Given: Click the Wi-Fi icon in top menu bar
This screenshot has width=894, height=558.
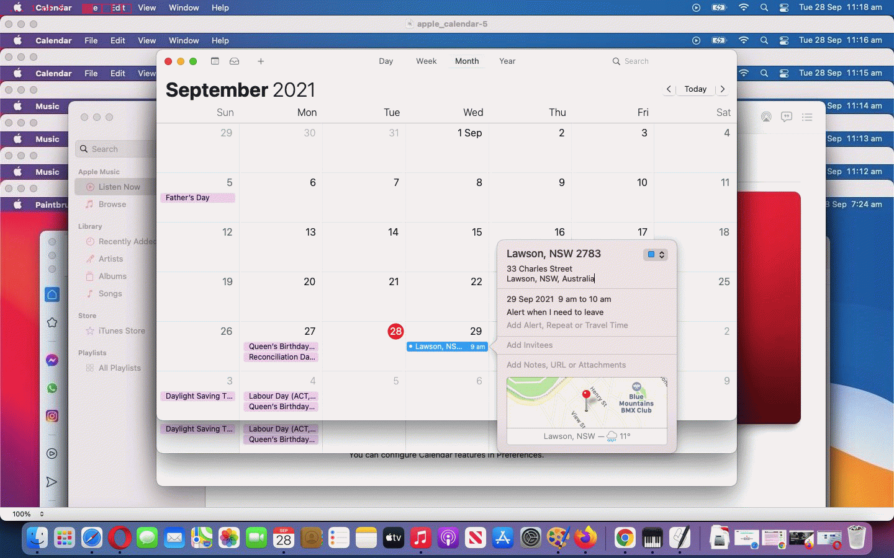Looking at the screenshot, I should pos(743,7).
